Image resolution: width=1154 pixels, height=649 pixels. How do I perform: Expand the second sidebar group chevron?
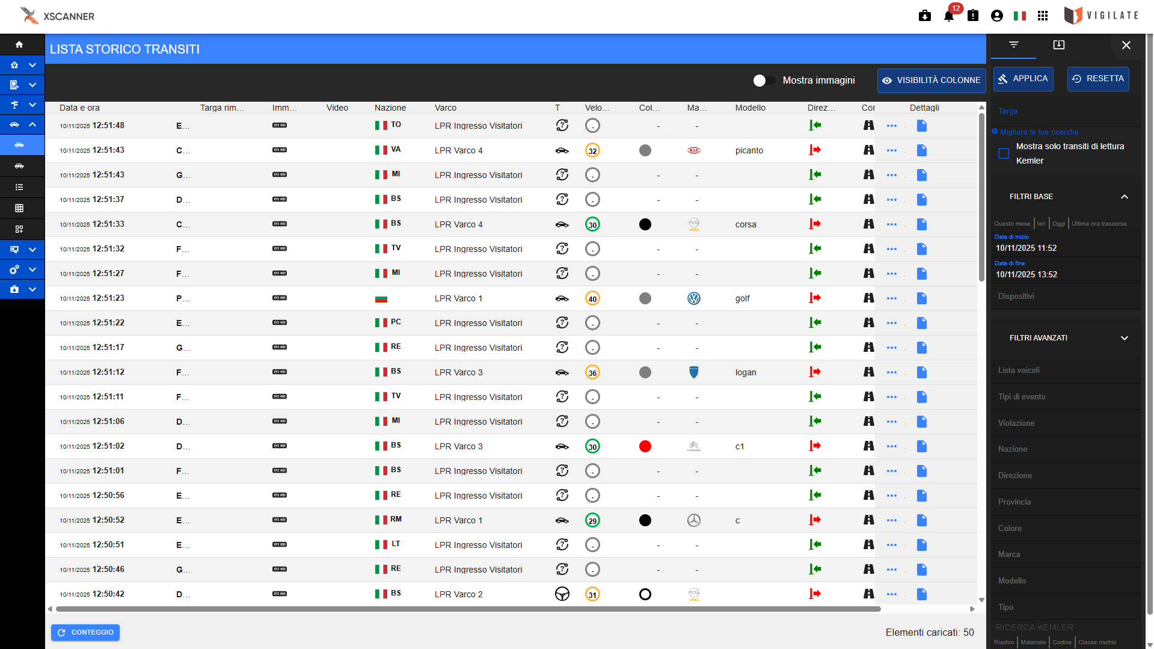click(x=32, y=85)
